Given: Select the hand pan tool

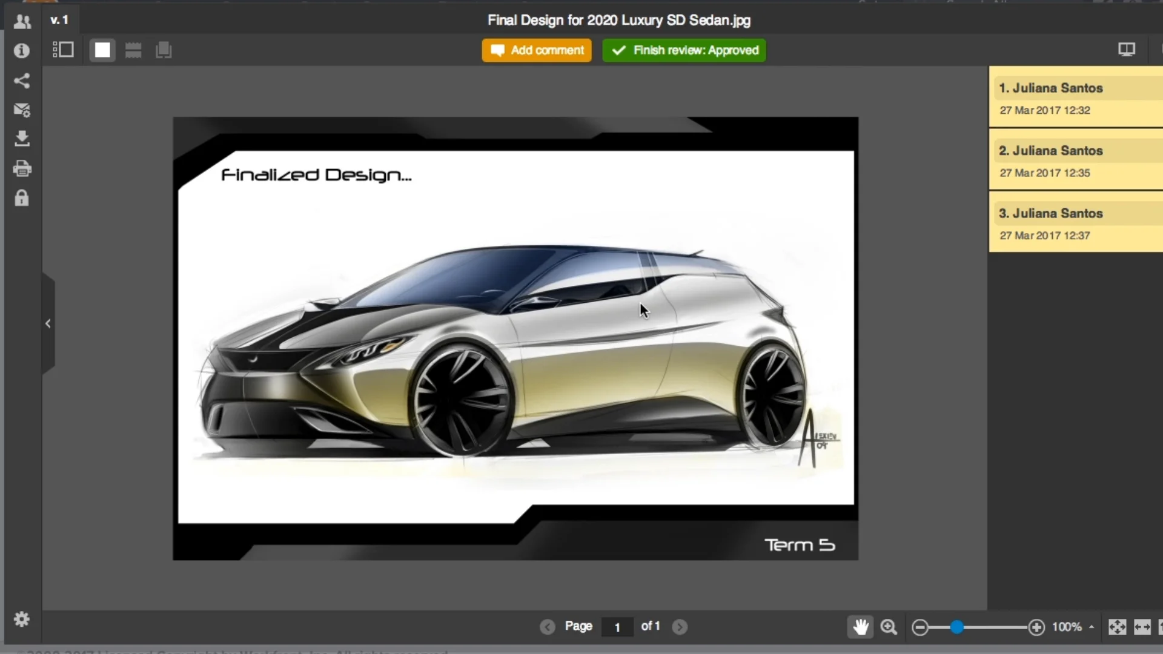Looking at the screenshot, I should [860, 627].
